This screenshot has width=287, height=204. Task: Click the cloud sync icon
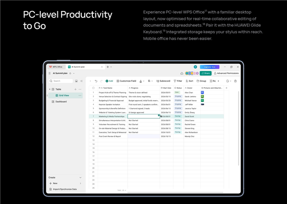(x=182, y=73)
